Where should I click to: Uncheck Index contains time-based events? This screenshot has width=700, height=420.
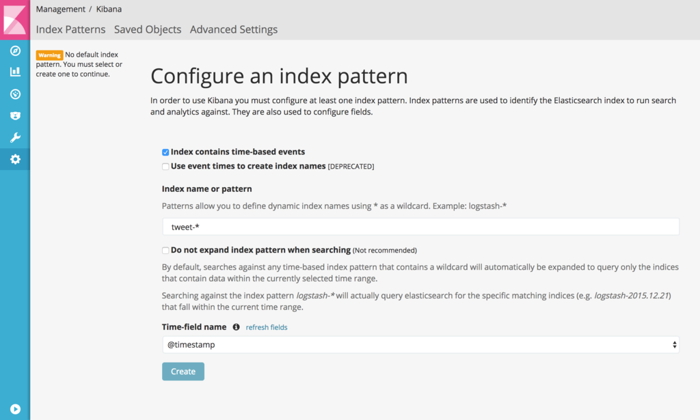coord(165,152)
